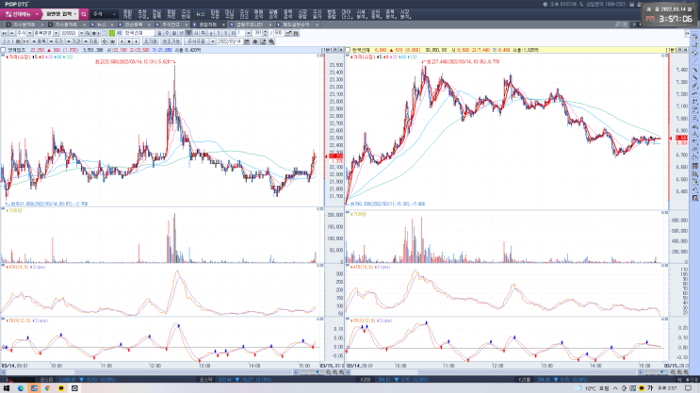700x393 pixels.
Task: Open the stock type dropdown in top bar
Action: pyautogui.click(x=105, y=14)
